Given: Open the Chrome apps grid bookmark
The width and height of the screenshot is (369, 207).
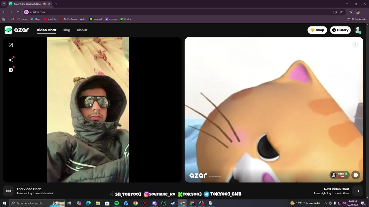Looking at the screenshot, I should [x=4, y=19].
